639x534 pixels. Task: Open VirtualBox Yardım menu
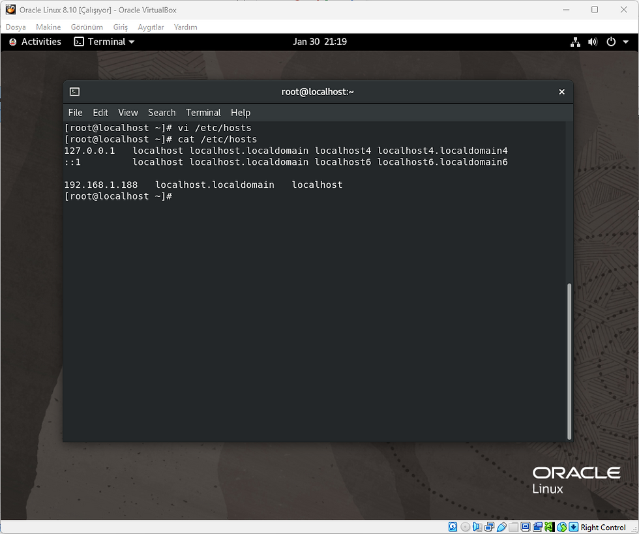click(185, 27)
